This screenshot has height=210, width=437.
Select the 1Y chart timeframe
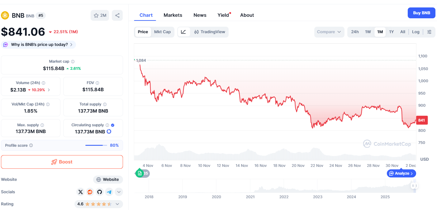(x=392, y=32)
